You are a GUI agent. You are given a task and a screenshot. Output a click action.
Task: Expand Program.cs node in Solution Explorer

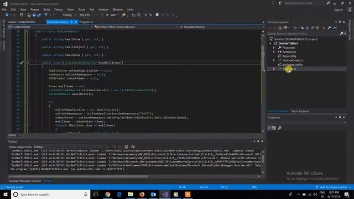(274, 69)
